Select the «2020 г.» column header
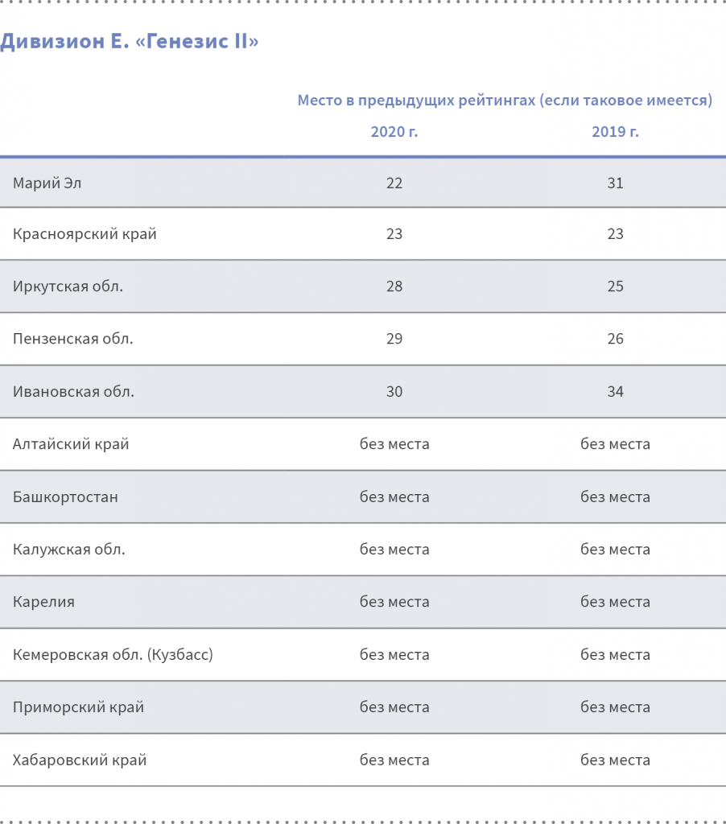Image resolution: width=726 pixels, height=824 pixels. coord(394,132)
